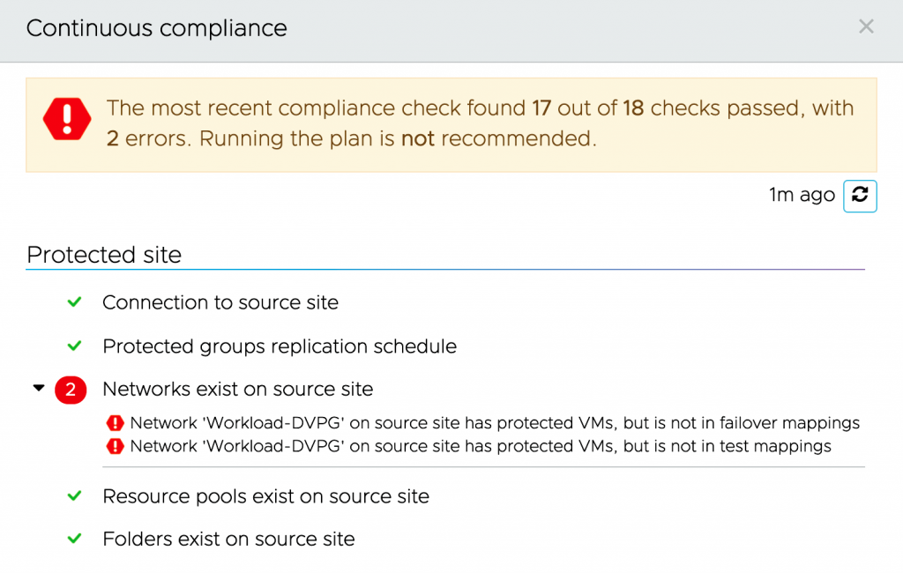The width and height of the screenshot is (903, 573).
Task: Click the failover mappings error message text
Action: point(495,423)
